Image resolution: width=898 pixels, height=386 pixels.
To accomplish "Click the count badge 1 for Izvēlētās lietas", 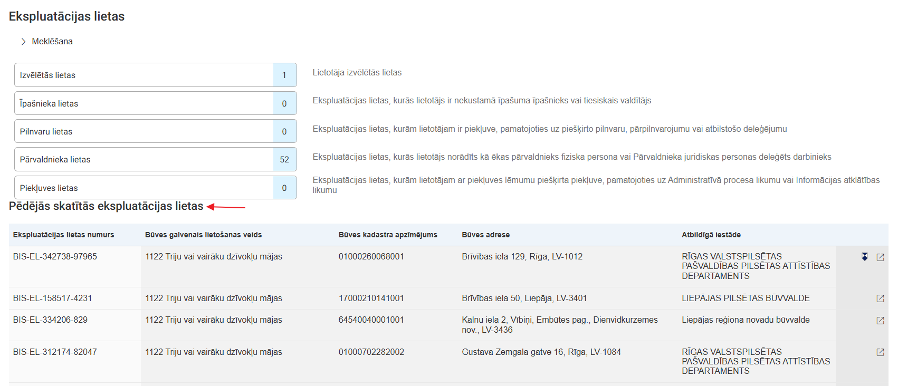I will click(284, 75).
